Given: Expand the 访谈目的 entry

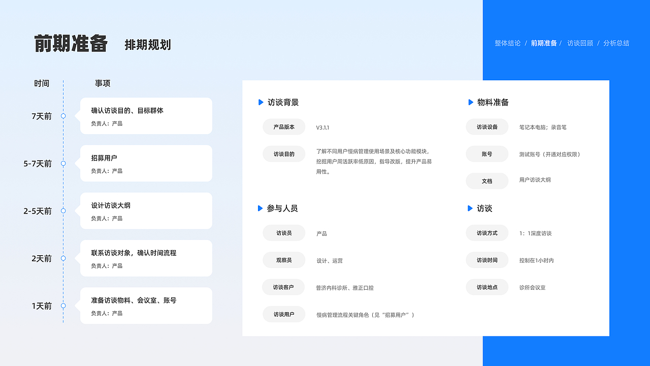Looking at the screenshot, I should (x=284, y=154).
